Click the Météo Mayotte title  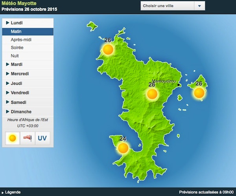19,3
